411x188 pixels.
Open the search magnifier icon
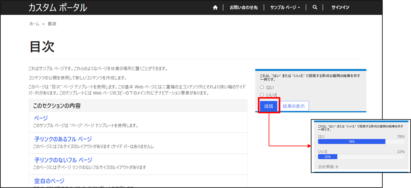[315, 7]
